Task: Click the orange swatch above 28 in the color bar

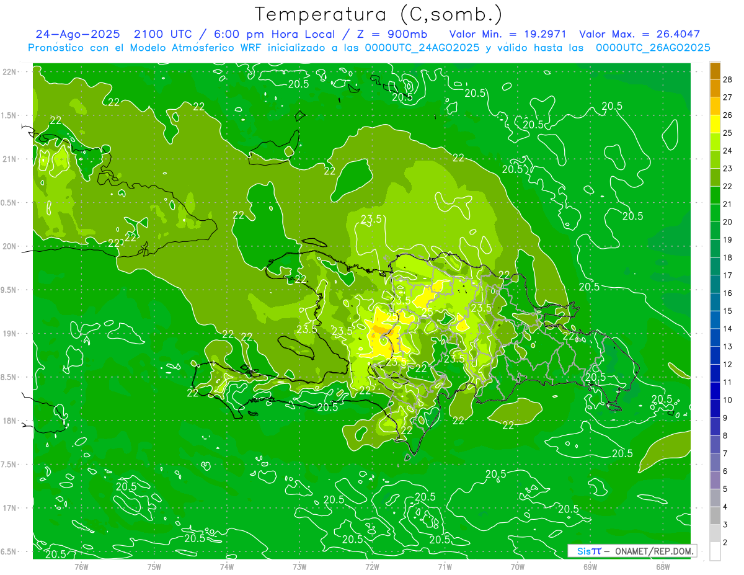Action: tap(715, 71)
